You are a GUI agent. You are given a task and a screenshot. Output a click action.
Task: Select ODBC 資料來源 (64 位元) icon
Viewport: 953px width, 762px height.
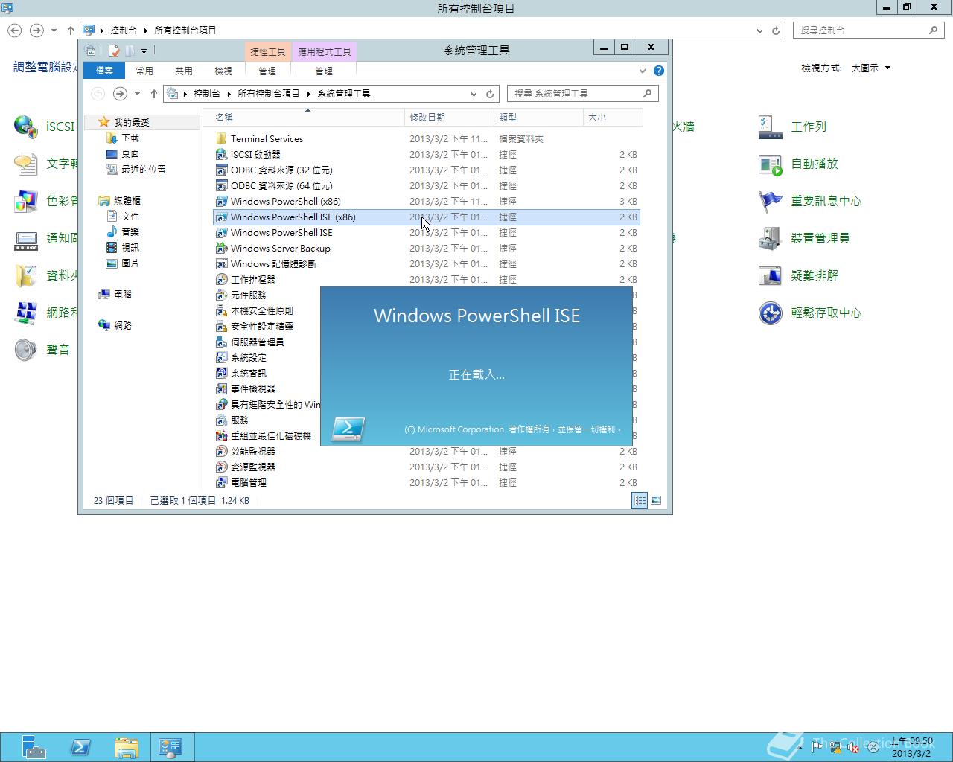[221, 185]
